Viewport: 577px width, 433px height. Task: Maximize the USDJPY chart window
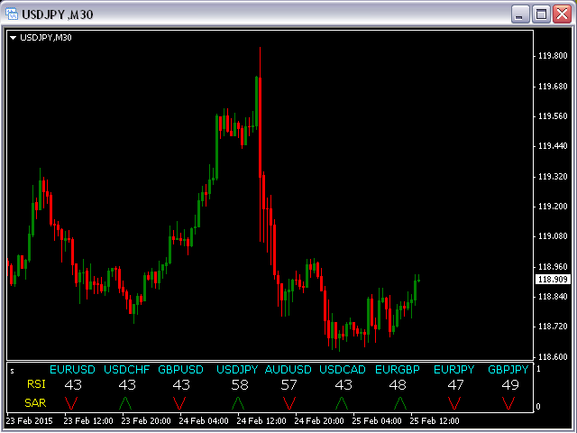pyautogui.click(x=541, y=14)
